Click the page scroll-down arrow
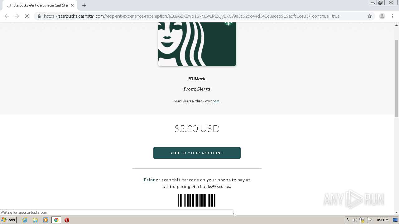This screenshot has width=399, height=224. tap(397, 212)
